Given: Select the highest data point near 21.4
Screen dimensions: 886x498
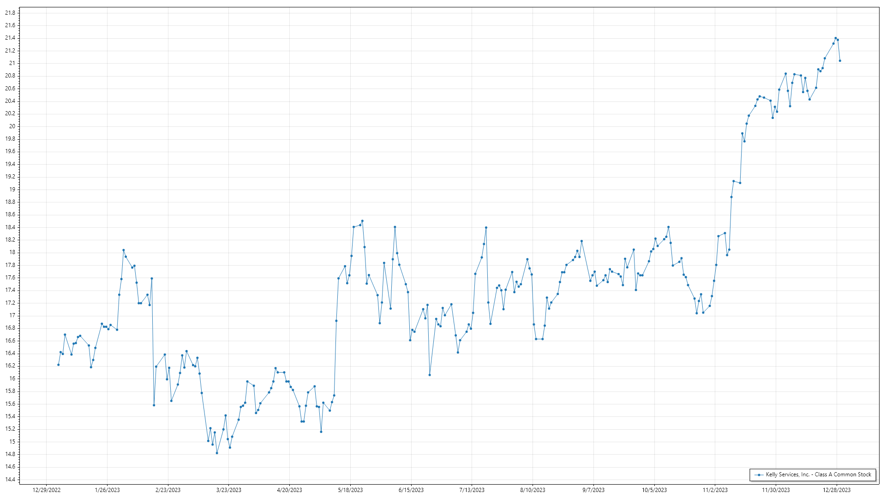Looking at the screenshot, I should [835, 38].
